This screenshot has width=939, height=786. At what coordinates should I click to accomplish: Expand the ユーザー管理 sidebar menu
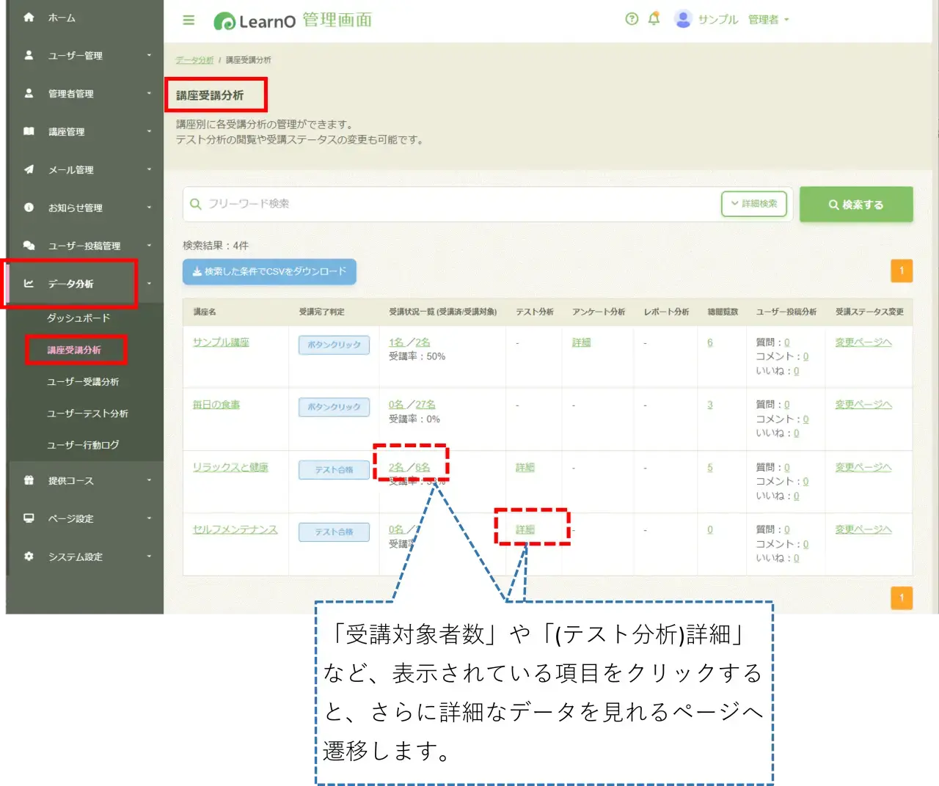85,56
